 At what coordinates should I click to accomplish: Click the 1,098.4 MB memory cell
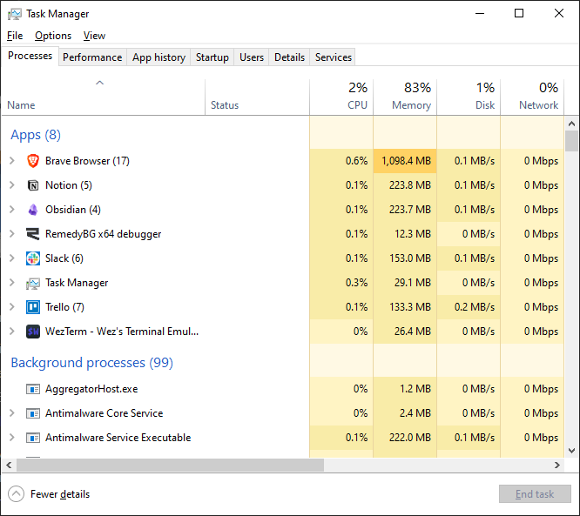405,161
